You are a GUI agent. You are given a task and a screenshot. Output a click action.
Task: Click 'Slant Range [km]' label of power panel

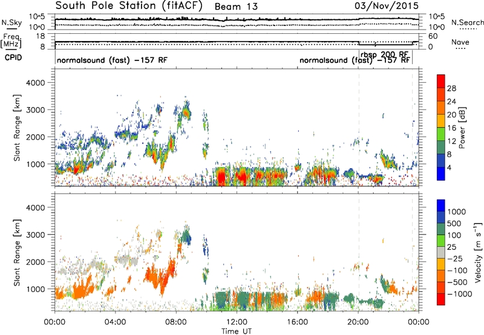17,128
